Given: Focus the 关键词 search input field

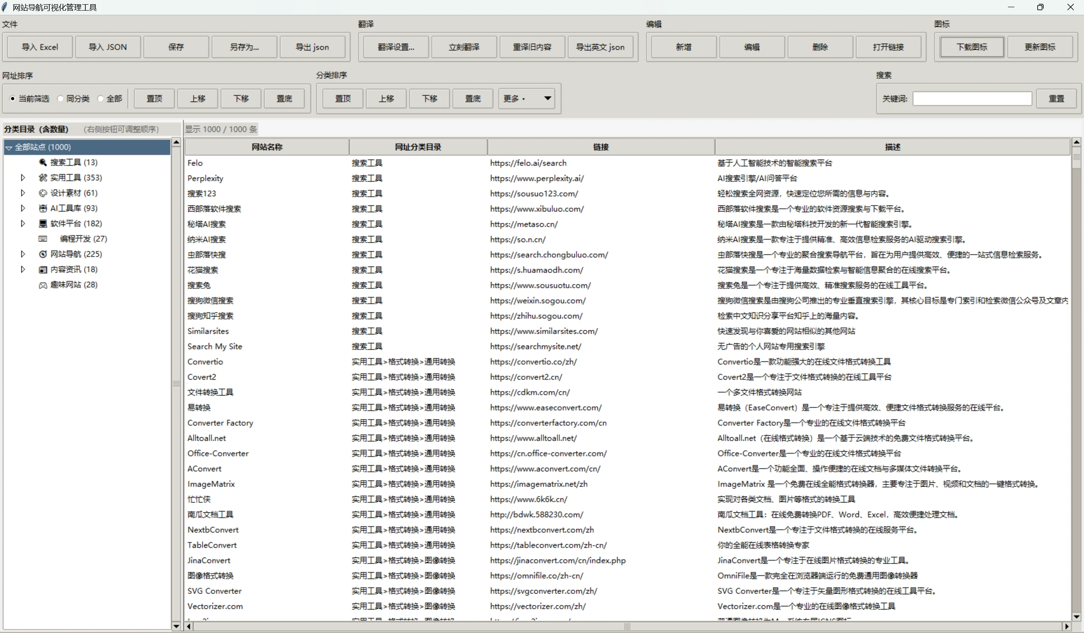Looking at the screenshot, I should point(972,99).
